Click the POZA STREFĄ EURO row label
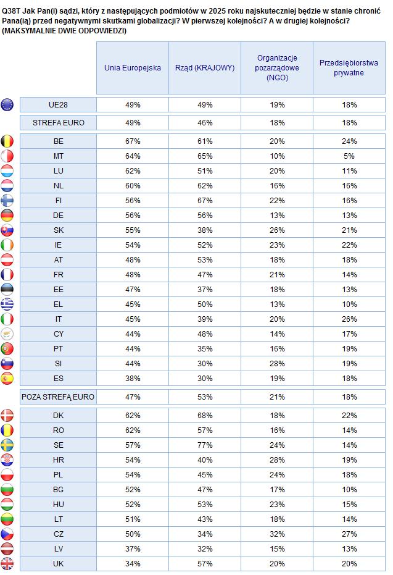The height and width of the screenshot is (575, 393). click(x=58, y=397)
